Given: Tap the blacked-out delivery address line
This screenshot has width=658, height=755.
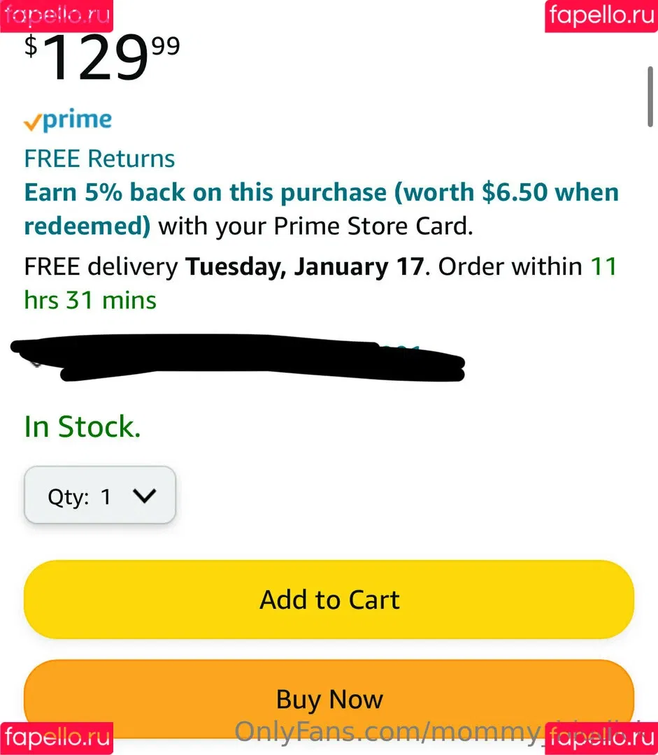Looking at the screenshot, I should point(238,357).
